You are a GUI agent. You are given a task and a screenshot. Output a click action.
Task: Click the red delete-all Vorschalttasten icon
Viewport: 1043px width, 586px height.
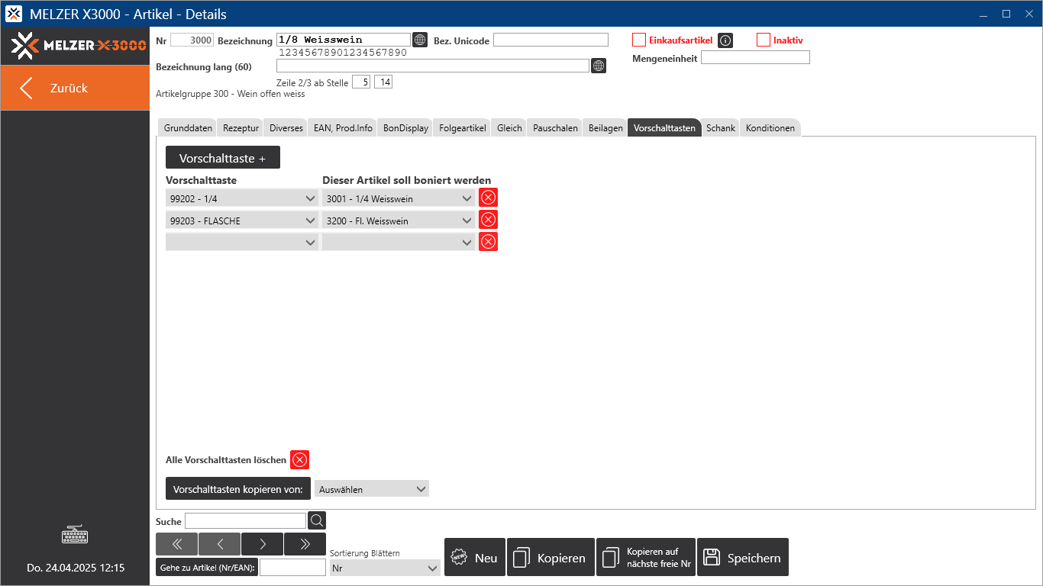tap(299, 459)
